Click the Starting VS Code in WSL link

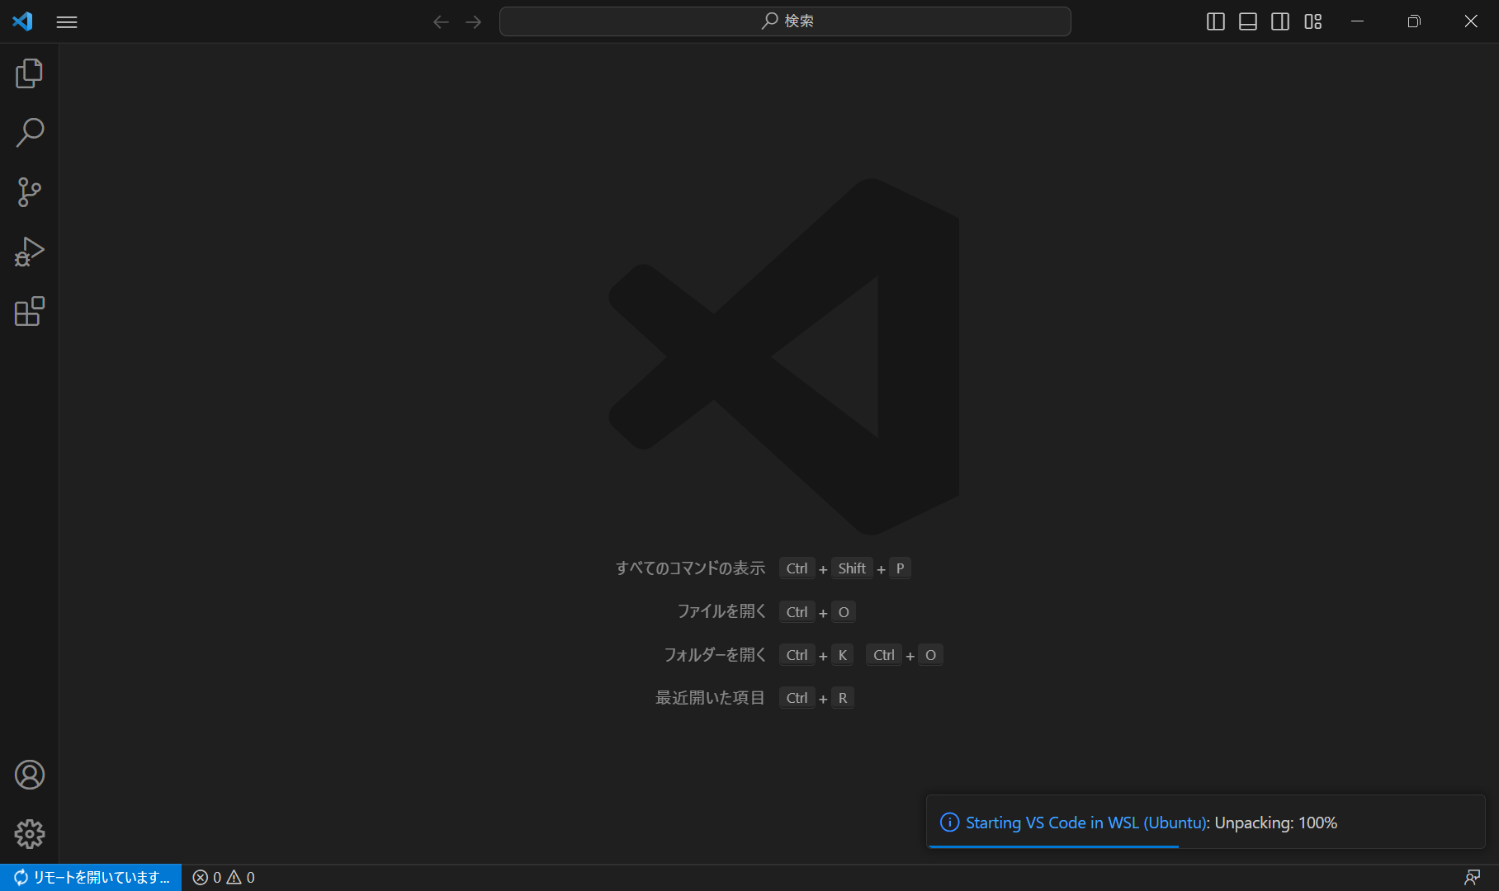pyautogui.click(x=1086, y=823)
